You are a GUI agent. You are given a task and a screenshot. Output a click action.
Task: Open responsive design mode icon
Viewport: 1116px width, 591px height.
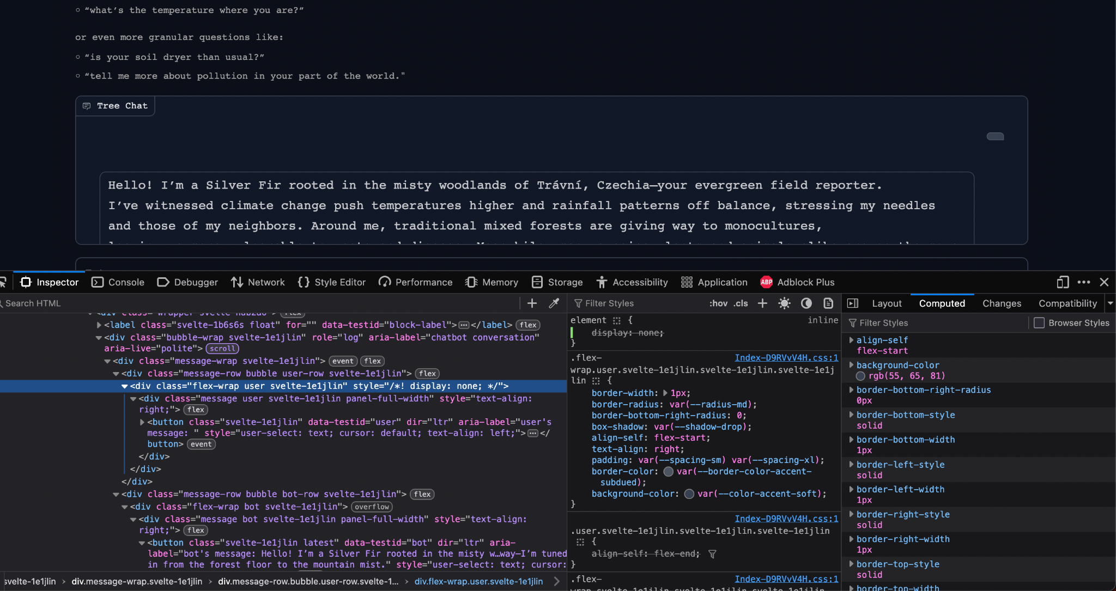[x=1062, y=282]
